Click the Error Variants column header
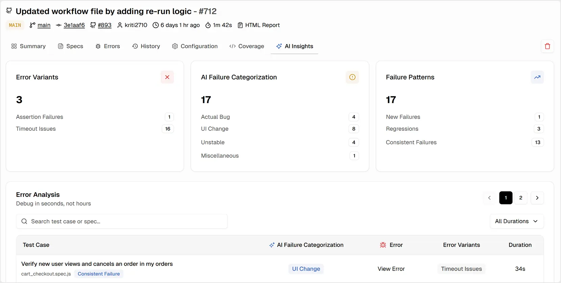561x283 pixels. point(461,245)
